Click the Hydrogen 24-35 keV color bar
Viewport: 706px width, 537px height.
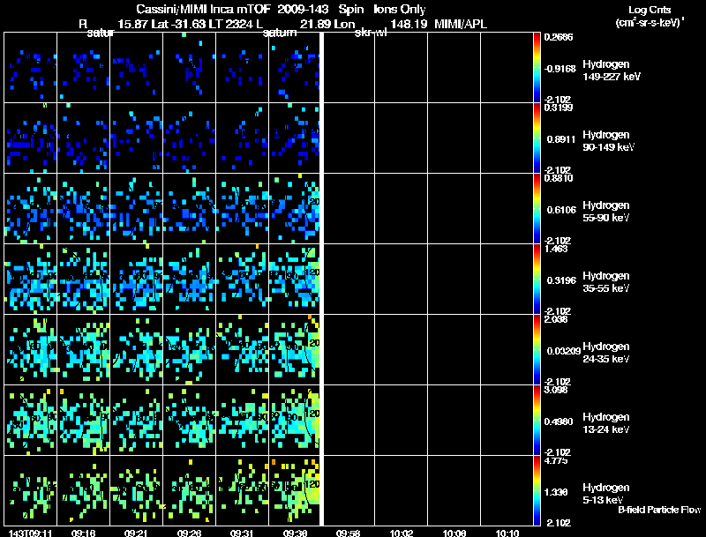pos(537,349)
